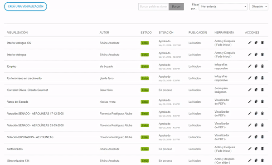The width and height of the screenshot is (272, 165).
Task: Click the 'Lista' badge in Empleo row
Action: [145, 67]
